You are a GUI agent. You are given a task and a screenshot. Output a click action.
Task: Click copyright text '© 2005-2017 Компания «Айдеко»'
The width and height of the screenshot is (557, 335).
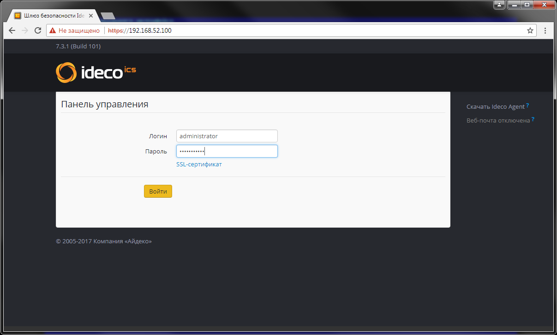(x=104, y=241)
